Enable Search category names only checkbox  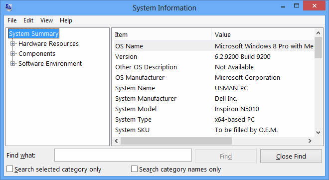point(134,169)
